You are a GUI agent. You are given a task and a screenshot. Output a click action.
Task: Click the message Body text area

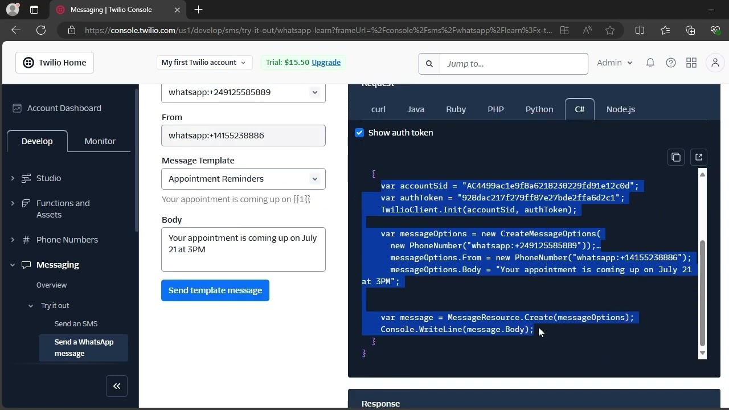[243, 249]
